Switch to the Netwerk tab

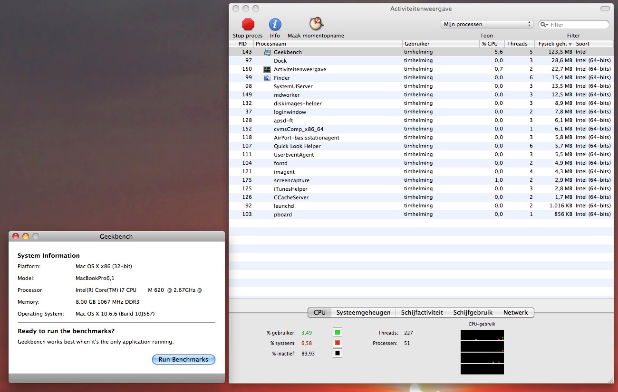[516, 312]
